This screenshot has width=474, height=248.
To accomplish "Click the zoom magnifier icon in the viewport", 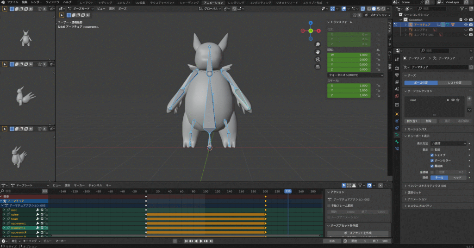I will [318, 44].
